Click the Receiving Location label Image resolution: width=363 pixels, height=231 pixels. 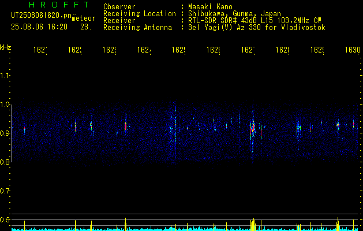point(140,14)
